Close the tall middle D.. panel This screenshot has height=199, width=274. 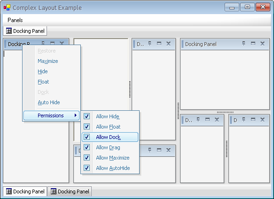click(x=168, y=44)
